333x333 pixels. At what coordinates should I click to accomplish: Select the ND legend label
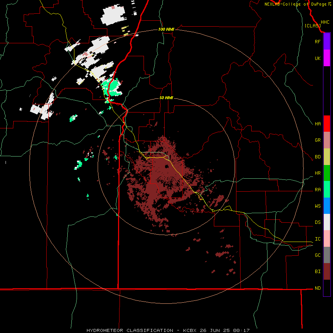(x=317, y=288)
